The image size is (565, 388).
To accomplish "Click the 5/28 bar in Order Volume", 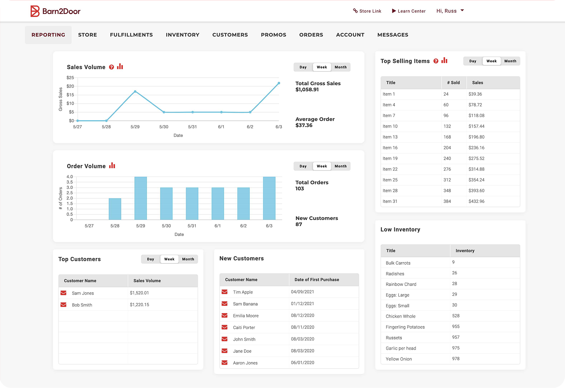I will coord(115,209).
